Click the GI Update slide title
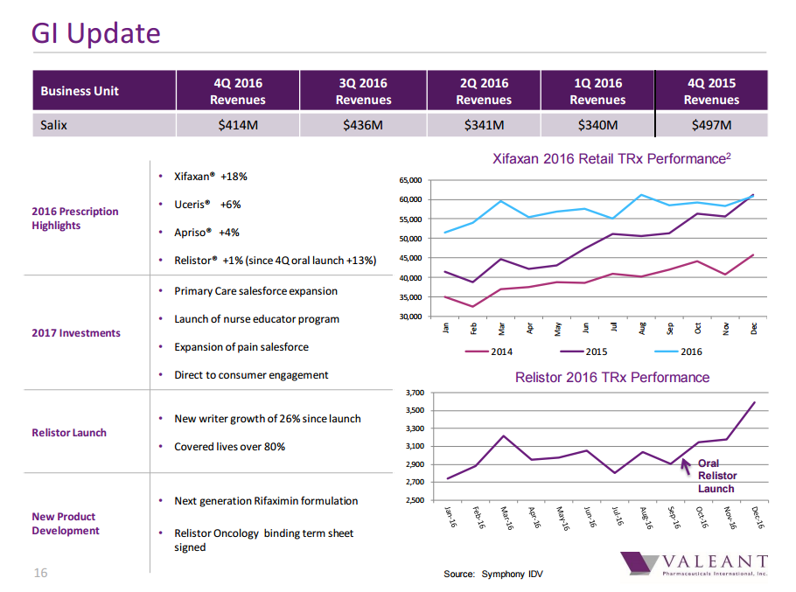This screenshot has height=592, width=796. click(96, 33)
